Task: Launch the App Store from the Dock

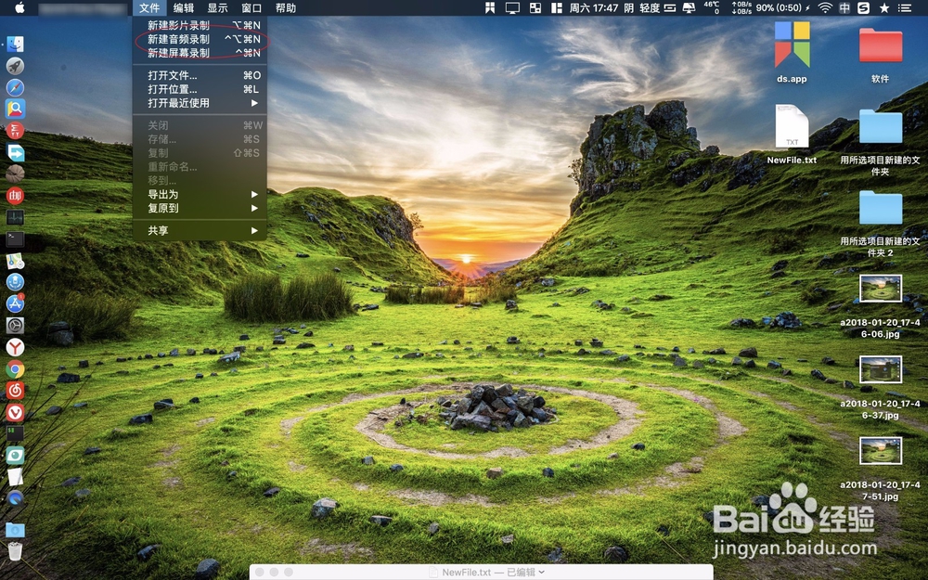Action: 14,305
